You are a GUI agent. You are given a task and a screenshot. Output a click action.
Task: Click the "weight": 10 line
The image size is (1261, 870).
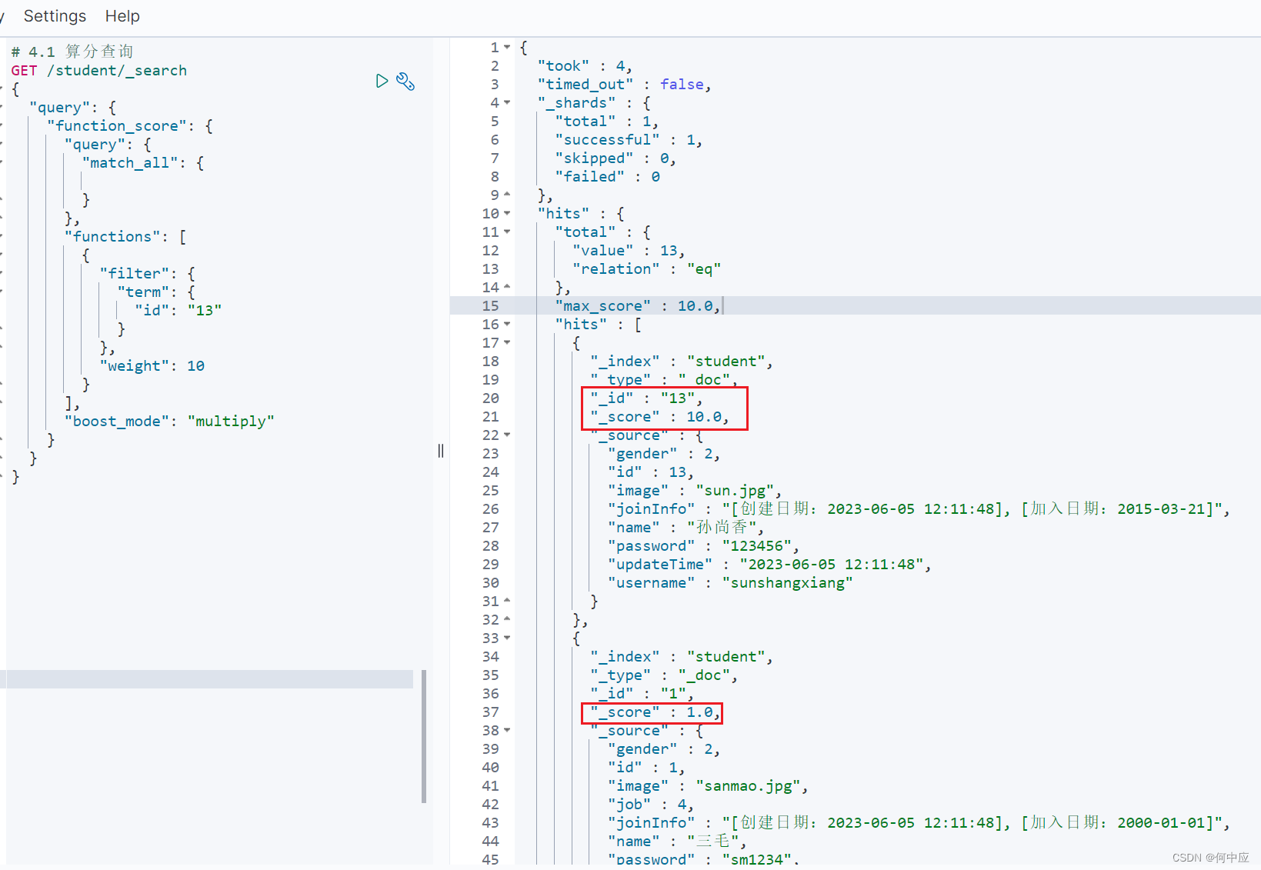[x=152, y=365]
